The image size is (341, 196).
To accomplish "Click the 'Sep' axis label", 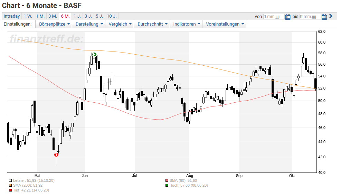I will pos(239,176).
